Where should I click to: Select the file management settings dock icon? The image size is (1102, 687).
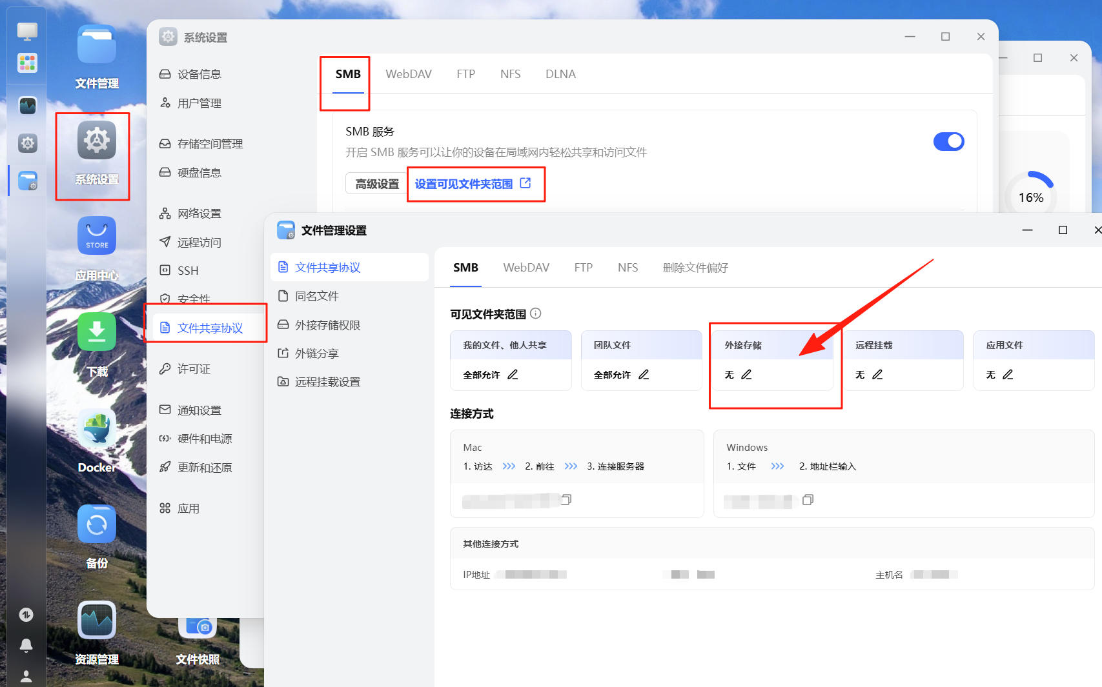tap(27, 181)
